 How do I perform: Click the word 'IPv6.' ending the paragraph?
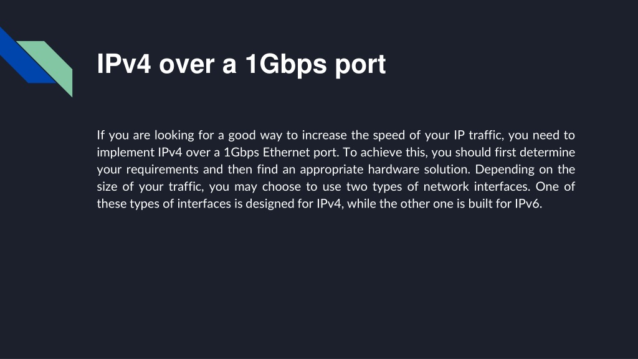[x=528, y=204]
